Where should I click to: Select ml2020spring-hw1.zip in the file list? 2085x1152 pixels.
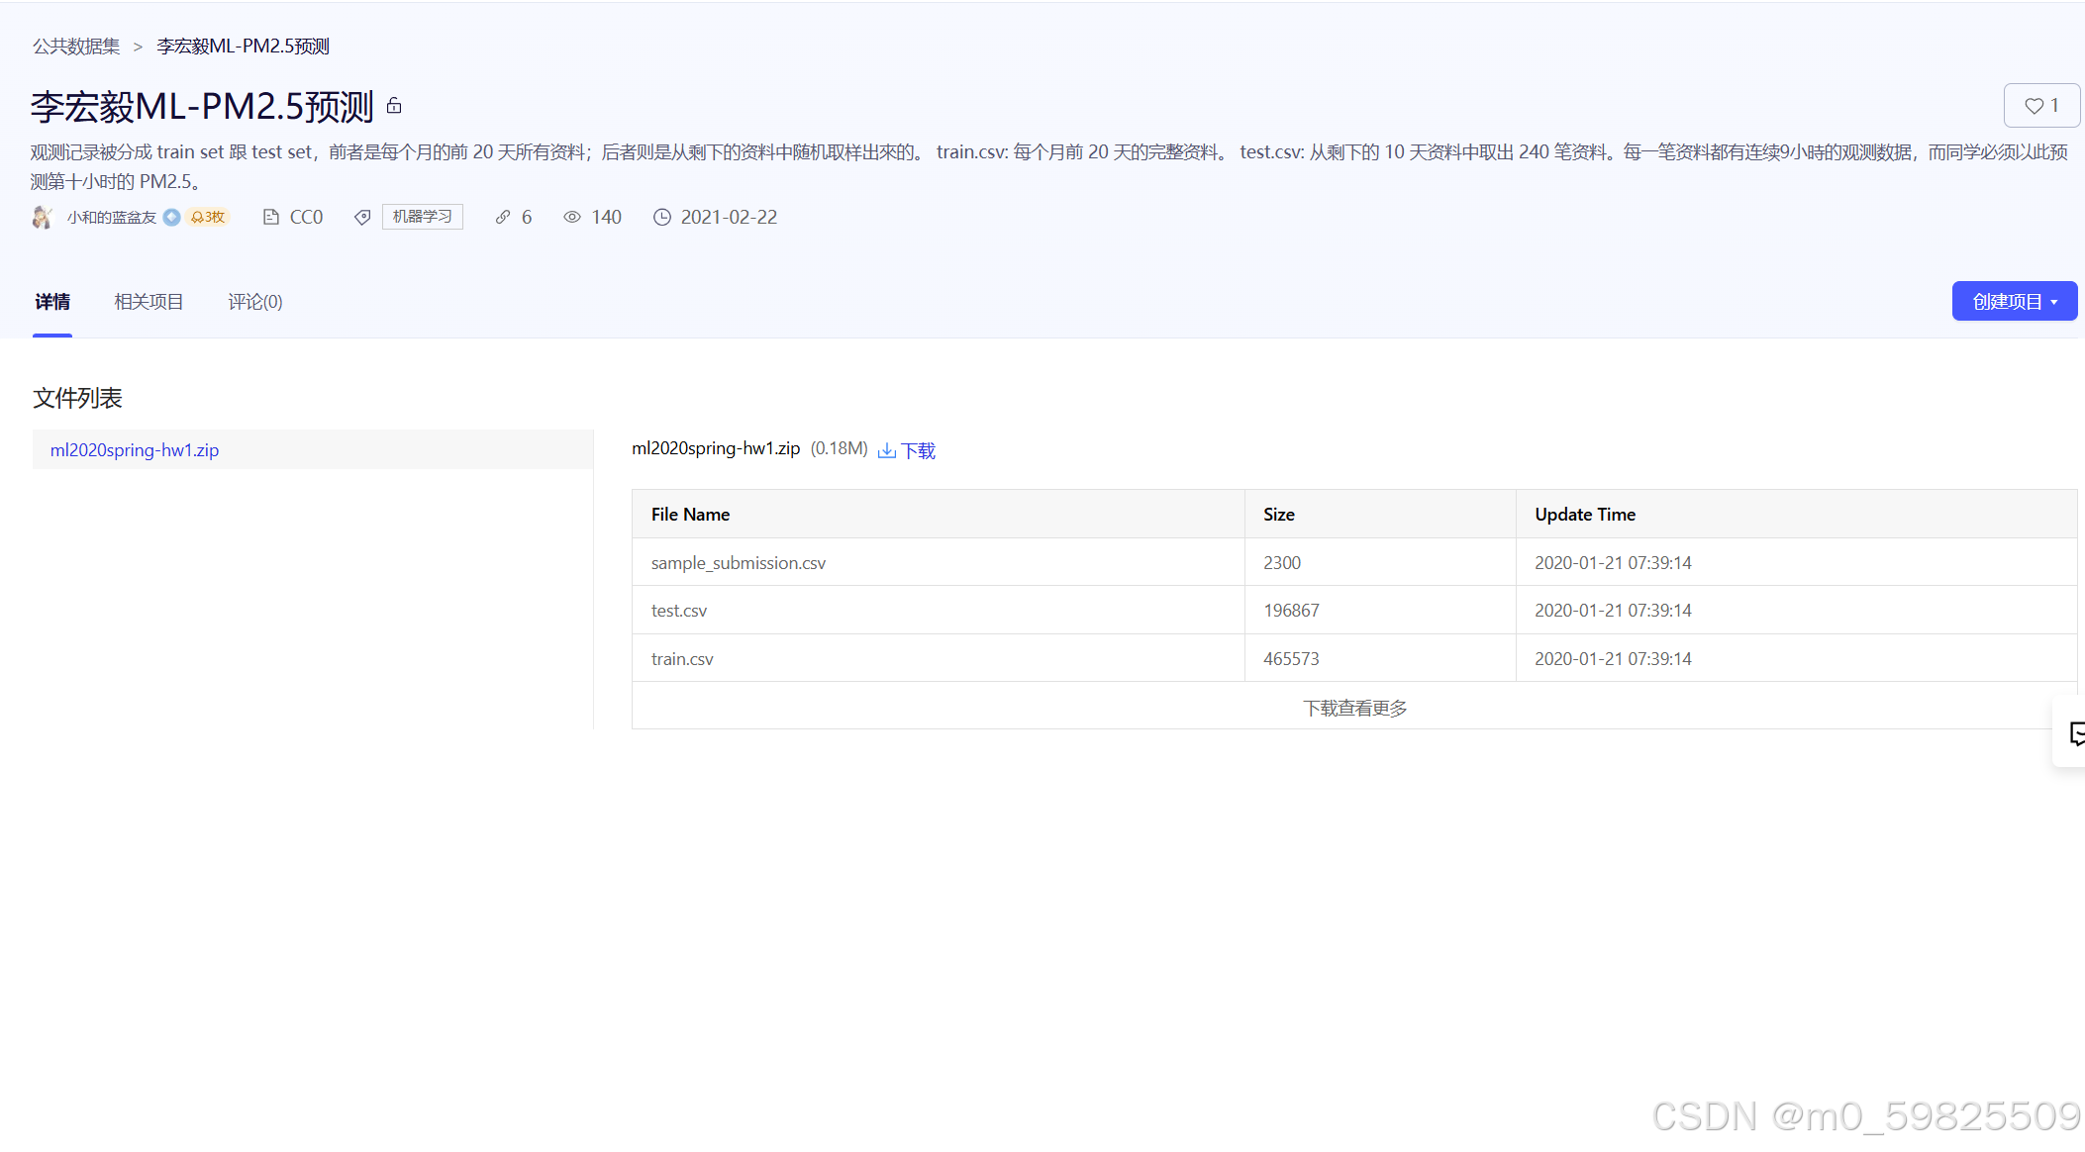tap(135, 449)
